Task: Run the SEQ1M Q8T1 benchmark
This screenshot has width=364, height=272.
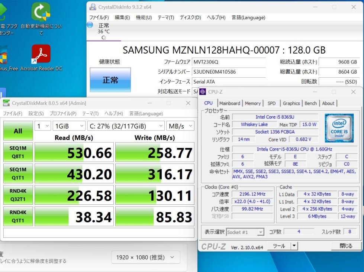Action: pos(18,152)
